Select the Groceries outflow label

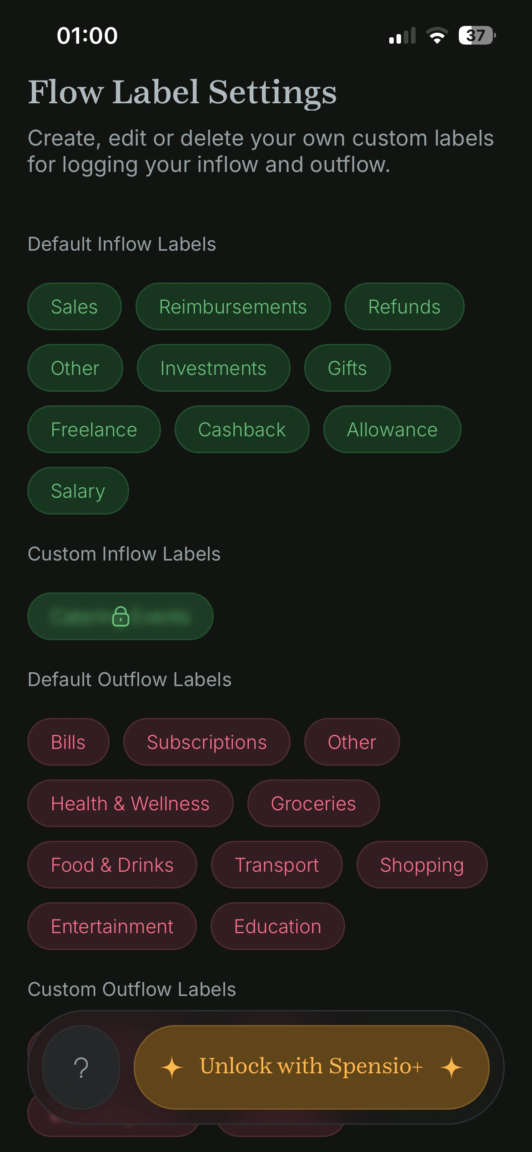[x=313, y=803]
